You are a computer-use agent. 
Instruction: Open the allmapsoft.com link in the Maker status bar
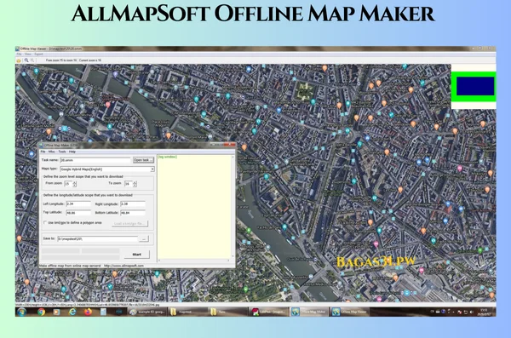[123, 266]
